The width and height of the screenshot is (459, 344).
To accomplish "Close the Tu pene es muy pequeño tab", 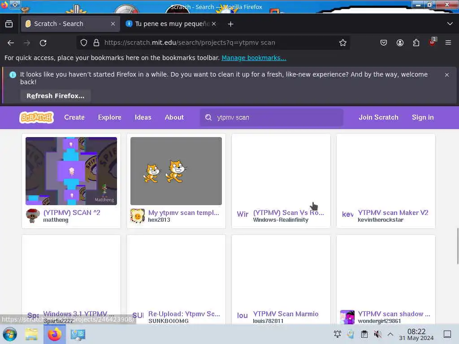I will pos(214,24).
